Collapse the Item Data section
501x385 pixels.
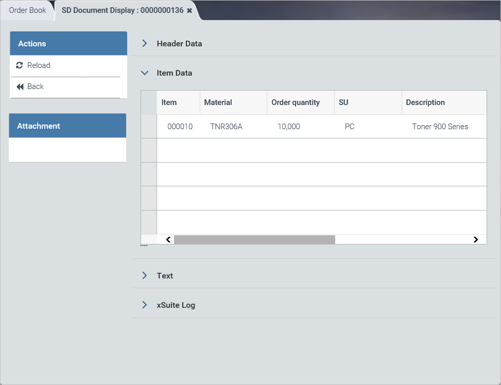click(145, 73)
